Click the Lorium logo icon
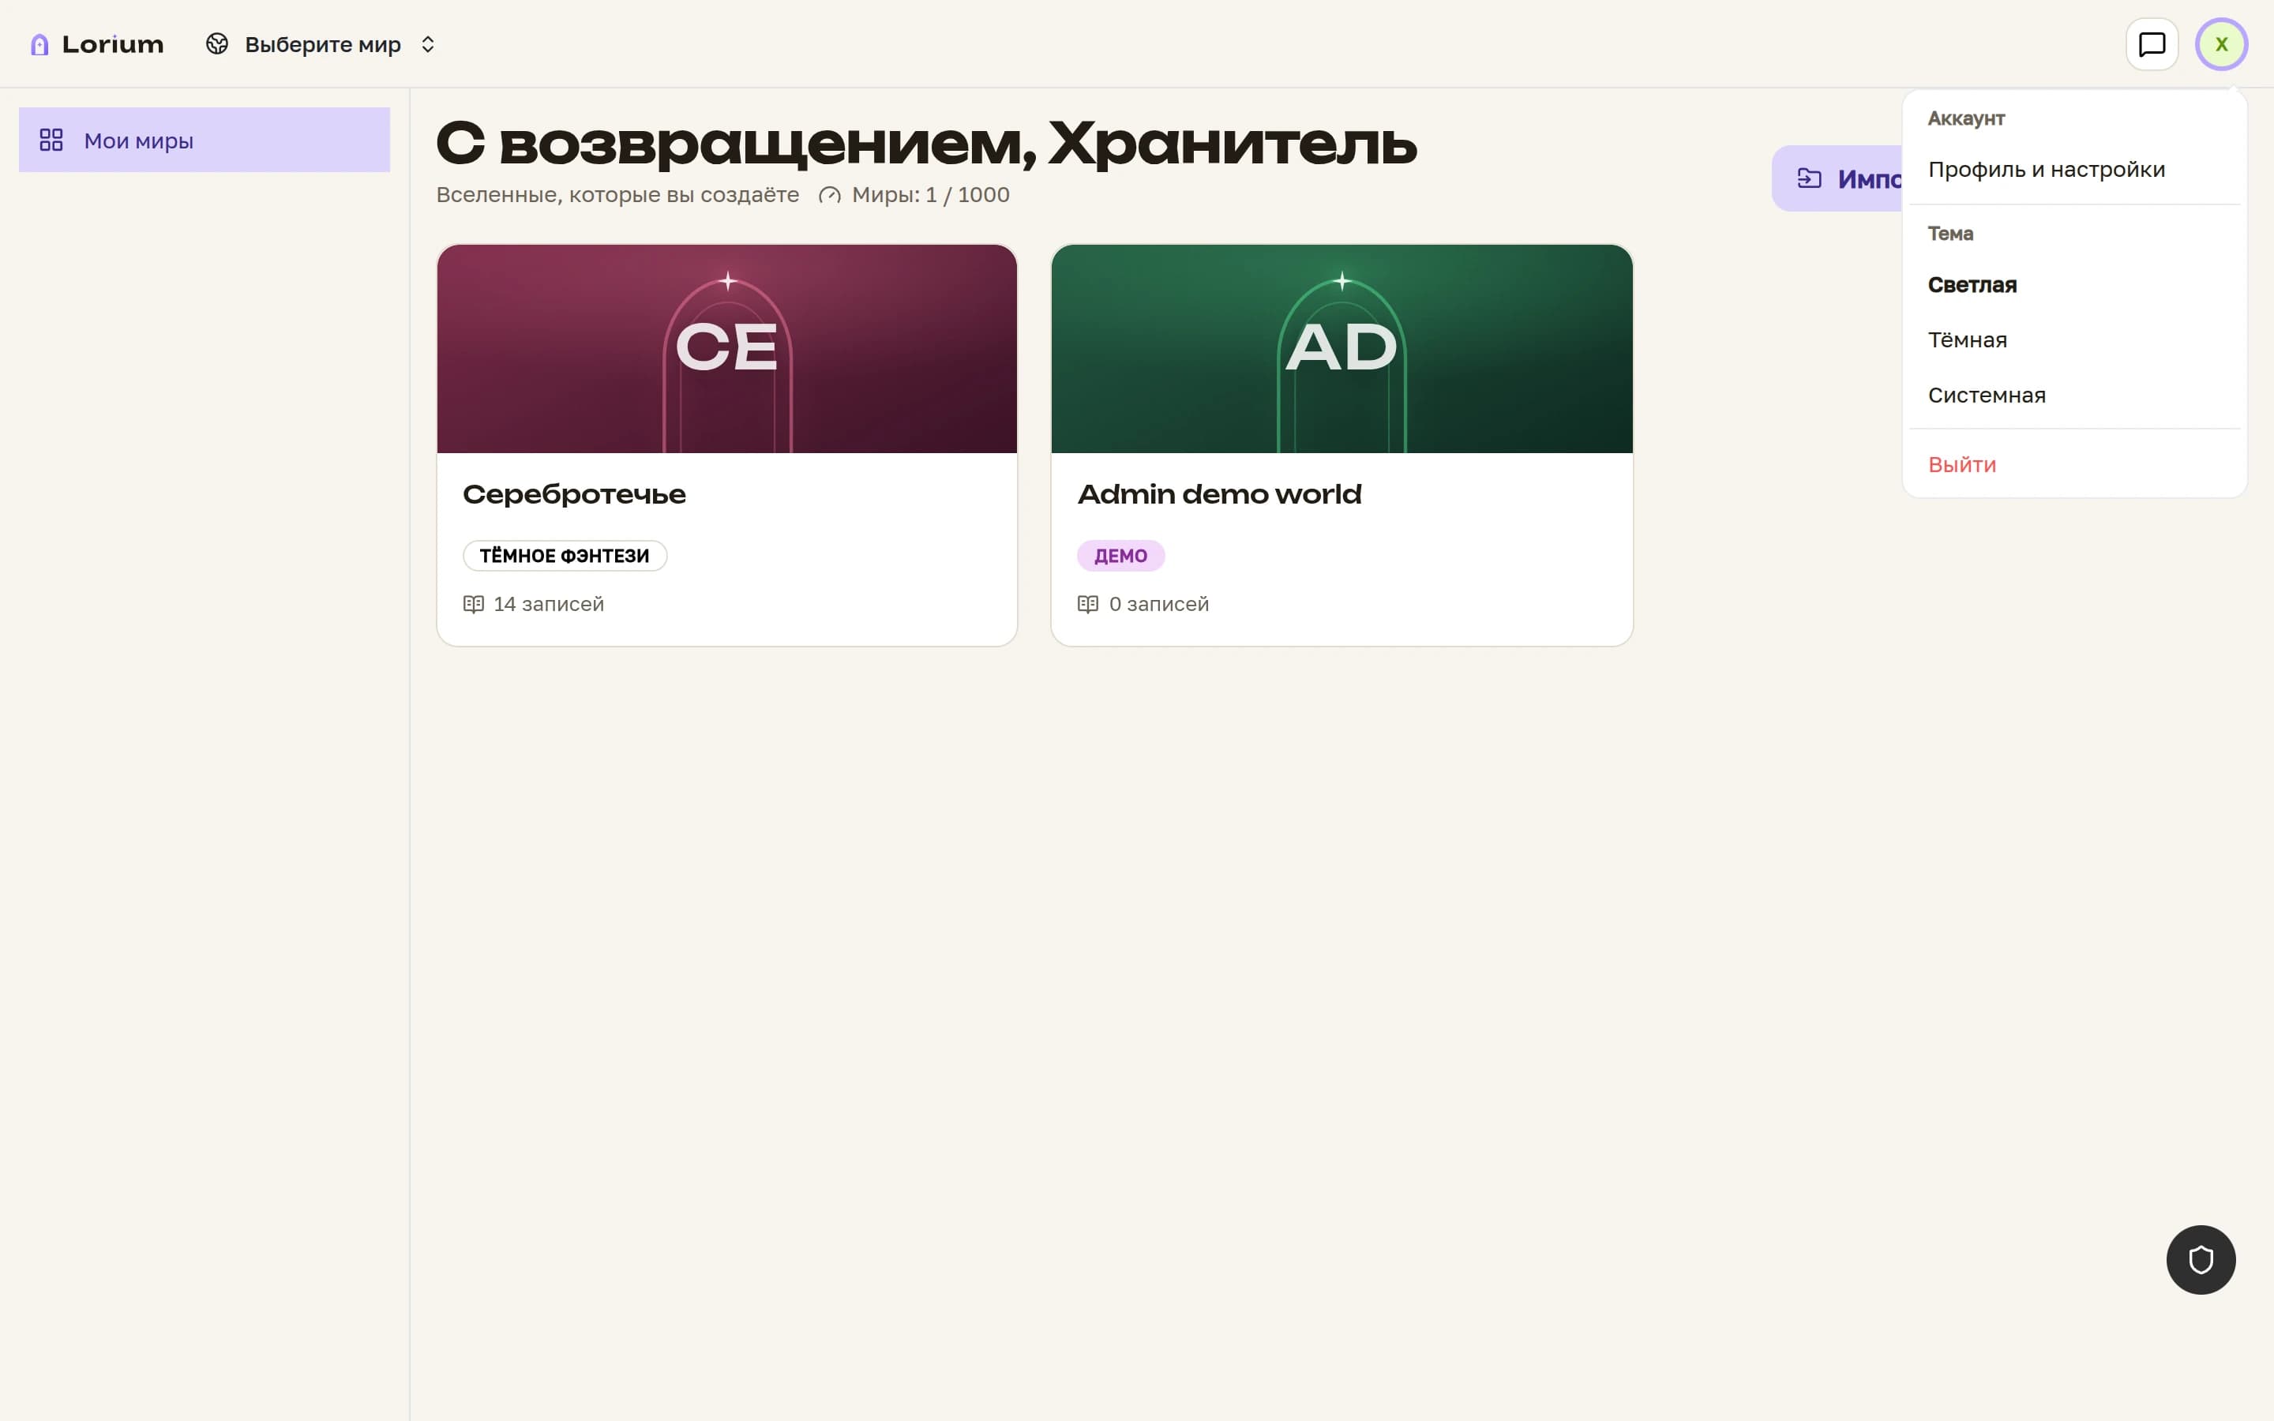 click(39, 44)
